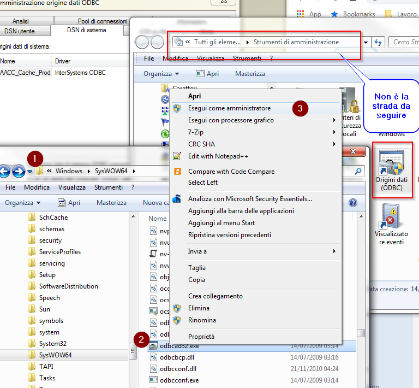
Task: Select the ServiceProfiles folder in the tree
Action: point(60,251)
